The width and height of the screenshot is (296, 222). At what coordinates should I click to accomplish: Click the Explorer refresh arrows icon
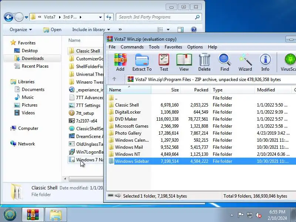[x=109, y=17]
